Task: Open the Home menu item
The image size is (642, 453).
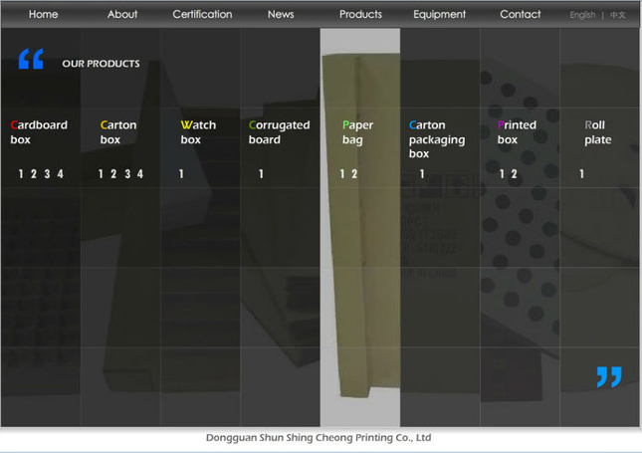Action: coord(43,14)
